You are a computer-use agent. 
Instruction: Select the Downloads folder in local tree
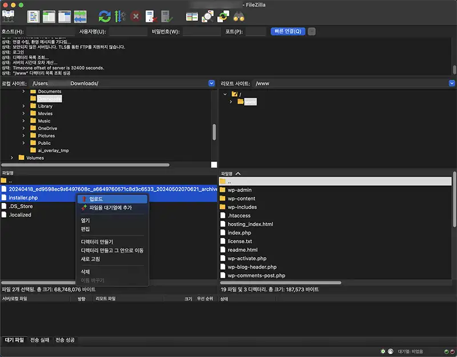tap(49, 99)
